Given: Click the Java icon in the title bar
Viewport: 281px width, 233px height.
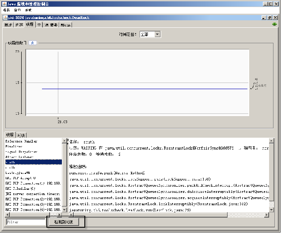Looking at the screenshot, I should click(4, 4).
